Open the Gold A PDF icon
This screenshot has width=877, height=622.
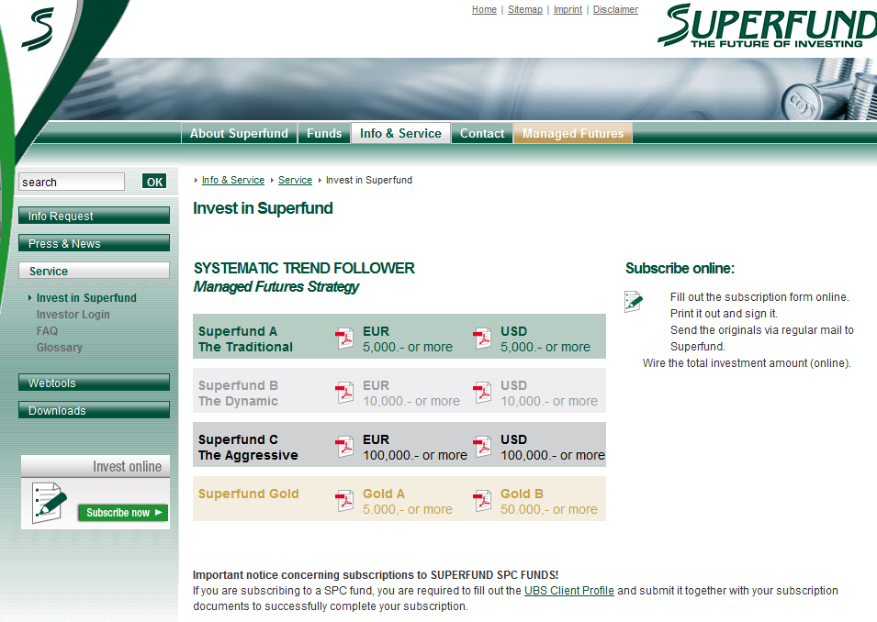click(x=344, y=501)
